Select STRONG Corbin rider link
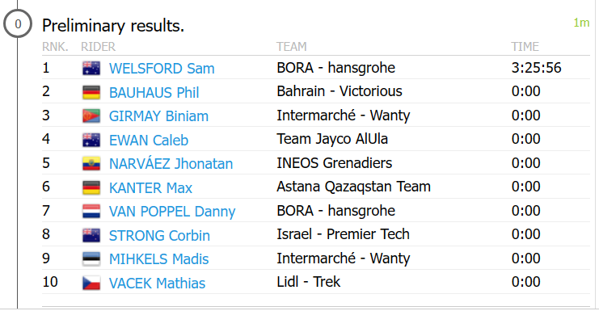Image resolution: width=599 pixels, height=311 pixels. 159,236
